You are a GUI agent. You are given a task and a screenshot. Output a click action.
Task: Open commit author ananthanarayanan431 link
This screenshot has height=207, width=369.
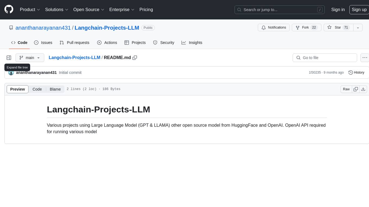tap(36, 73)
